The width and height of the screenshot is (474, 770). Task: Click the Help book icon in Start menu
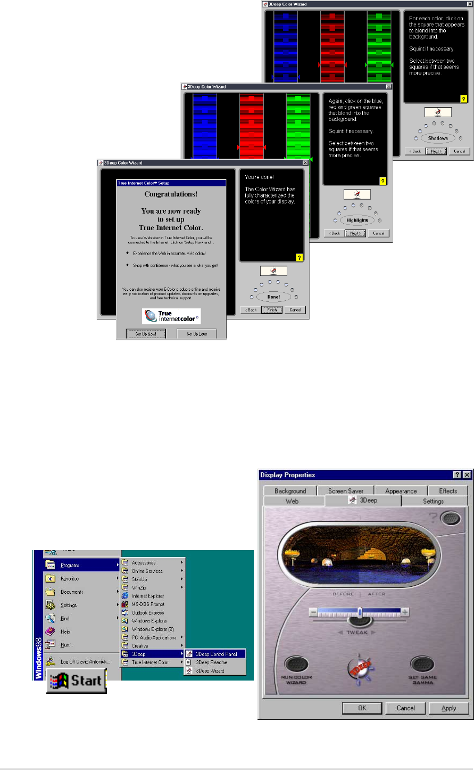pos(51,632)
